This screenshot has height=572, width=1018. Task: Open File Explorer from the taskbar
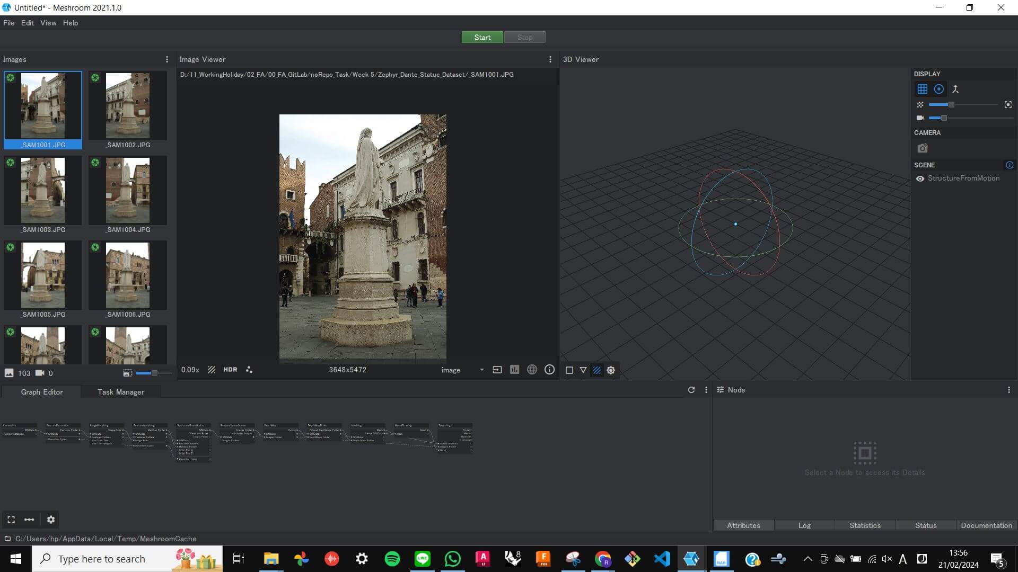pos(271,559)
